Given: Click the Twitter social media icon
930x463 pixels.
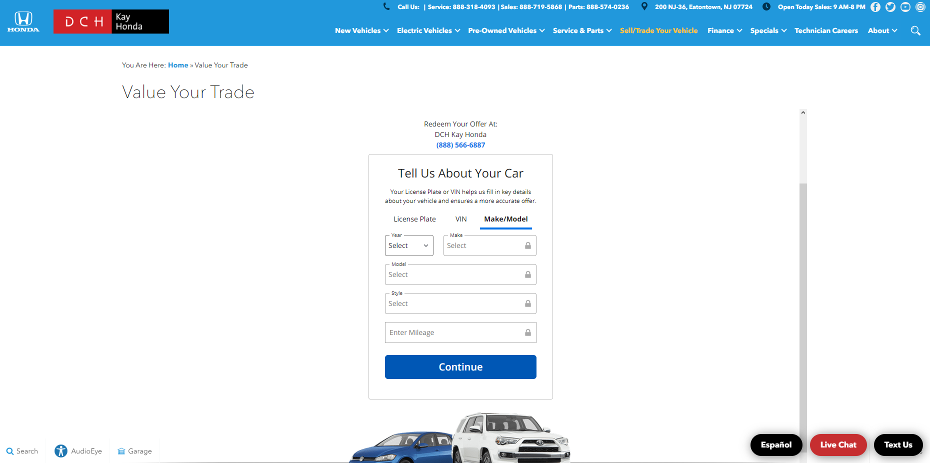Looking at the screenshot, I should pos(890,7).
